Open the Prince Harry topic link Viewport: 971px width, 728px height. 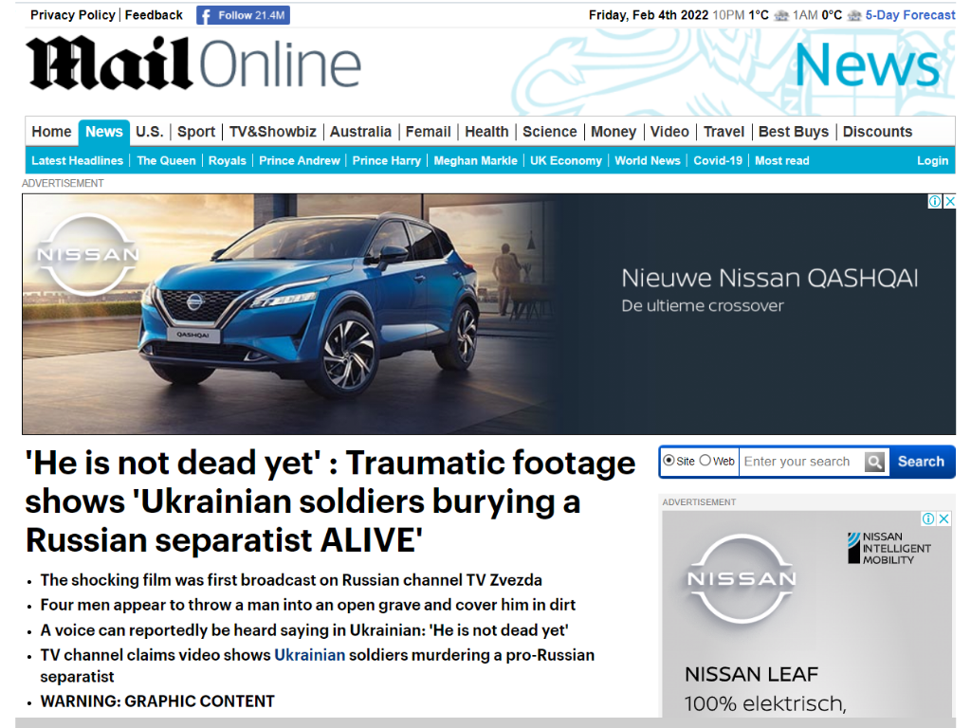click(387, 161)
